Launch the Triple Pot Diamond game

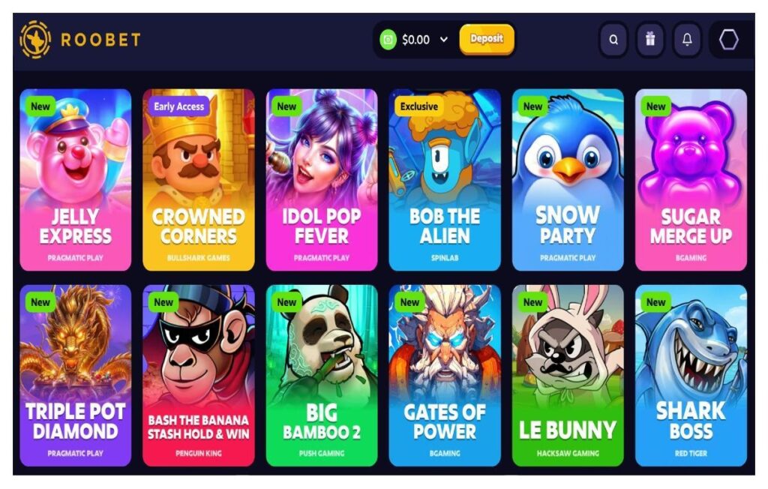(x=76, y=375)
